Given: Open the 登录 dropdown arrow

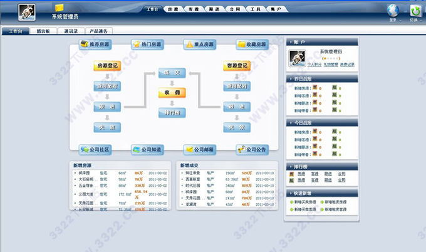Looking at the screenshot, I should click(400, 21).
